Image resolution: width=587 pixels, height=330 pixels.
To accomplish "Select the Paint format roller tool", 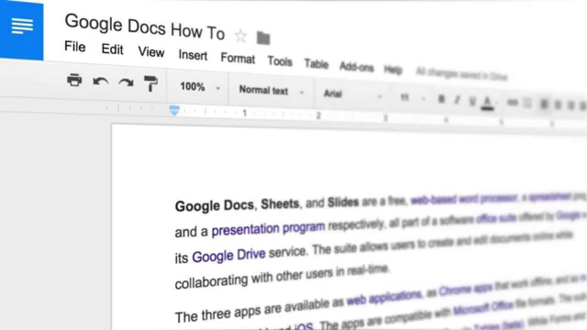I will [x=150, y=83].
